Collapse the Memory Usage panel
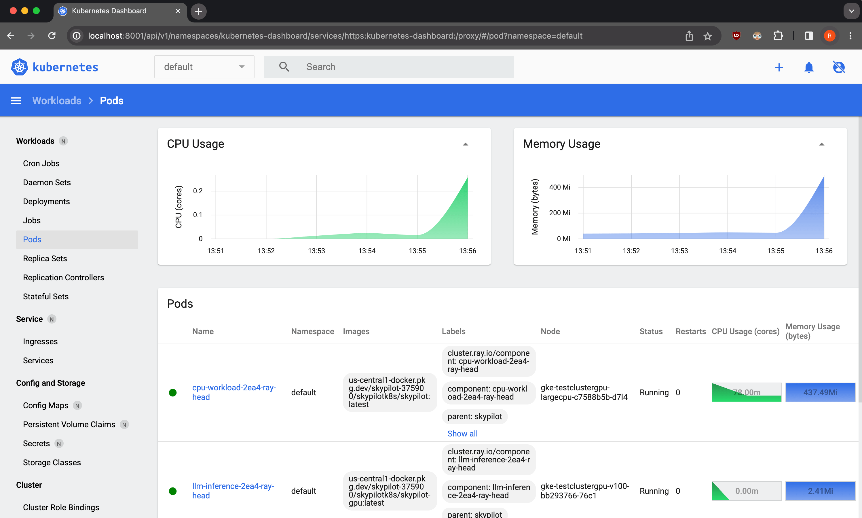 (821, 144)
